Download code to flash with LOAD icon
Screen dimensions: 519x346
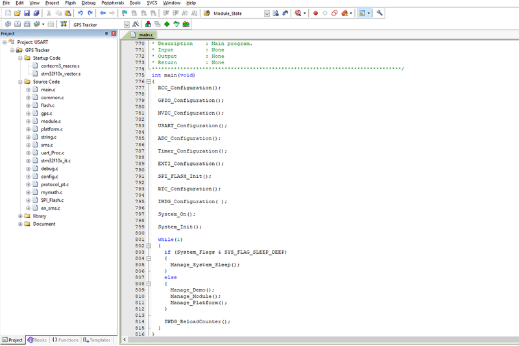pos(64,24)
